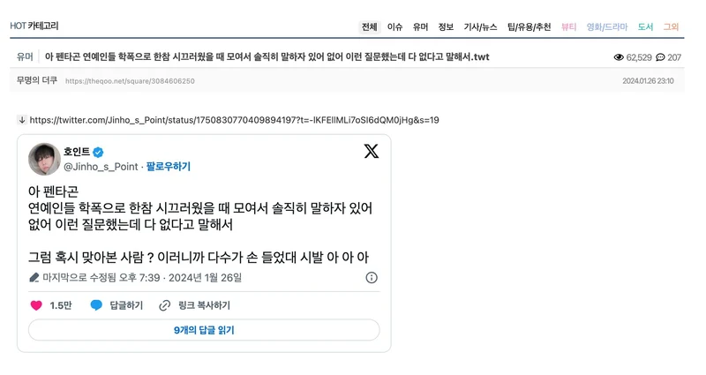Image resolution: width=706 pixels, height=375 pixels.
Task: Click the reply speech bubble icon
Action: [x=96, y=305]
